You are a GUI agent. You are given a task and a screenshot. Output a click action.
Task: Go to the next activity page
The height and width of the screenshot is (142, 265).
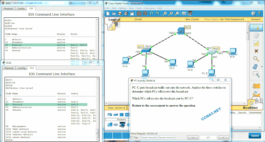tap(223, 137)
